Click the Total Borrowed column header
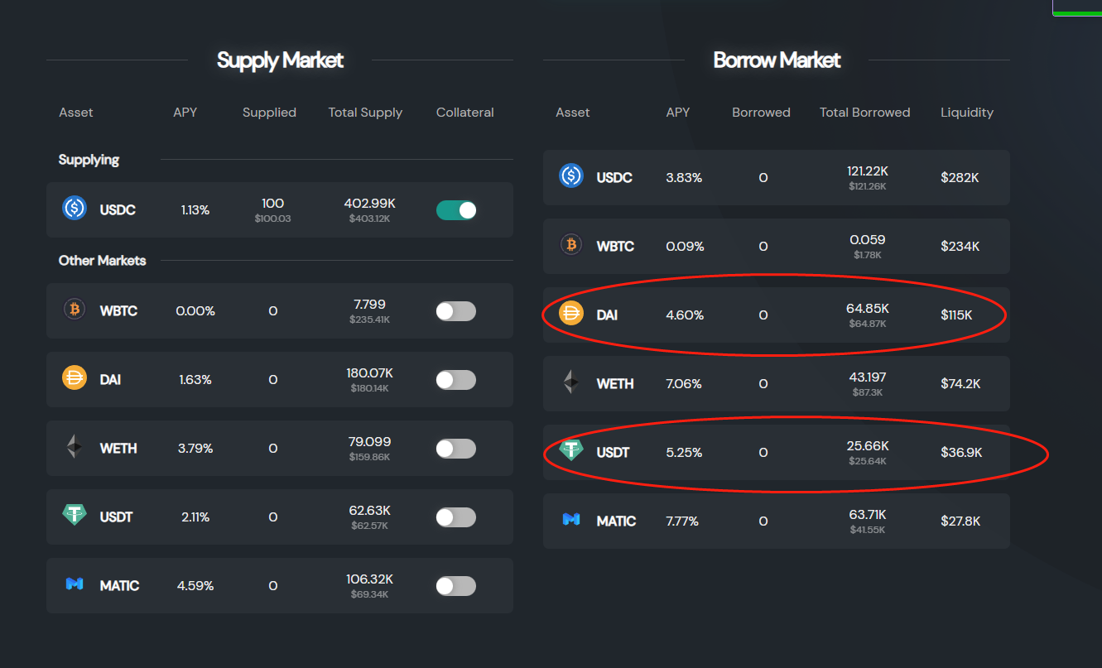The height and width of the screenshot is (668, 1102). coord(864,113)
